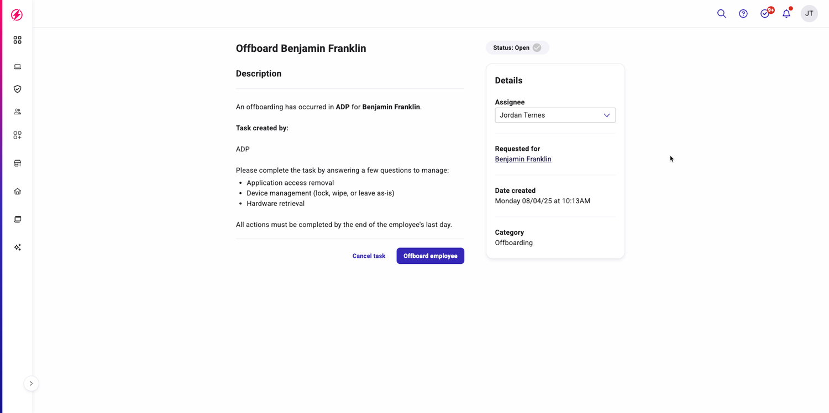Open the JT profile avatar menu

click(x=809, y=13)
